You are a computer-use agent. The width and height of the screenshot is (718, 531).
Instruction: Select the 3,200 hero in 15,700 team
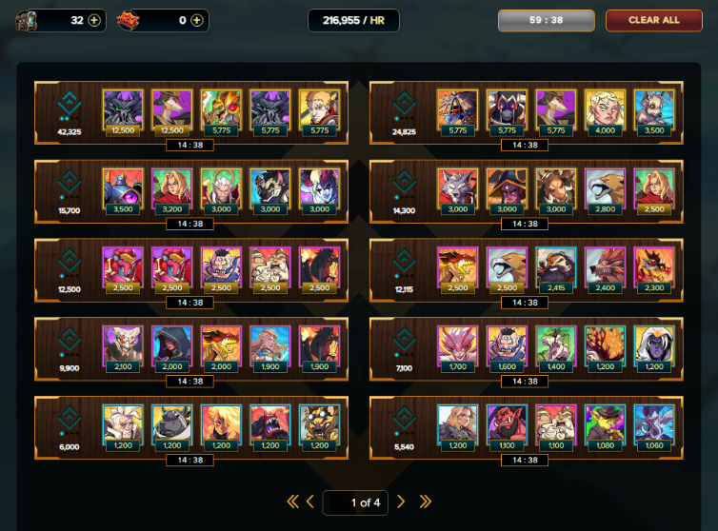tap(171, 192)
